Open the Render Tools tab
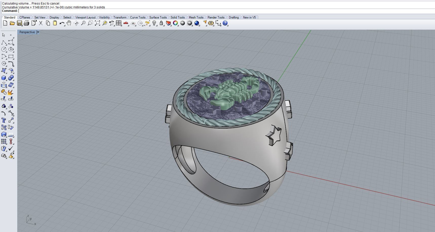 (216, 17)
